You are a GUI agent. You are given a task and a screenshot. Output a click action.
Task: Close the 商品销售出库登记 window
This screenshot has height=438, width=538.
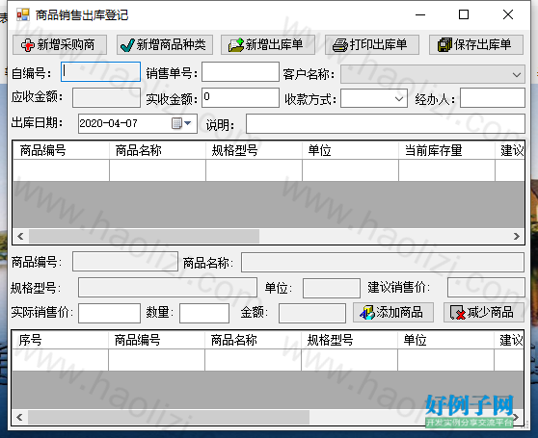pos(508,14)
